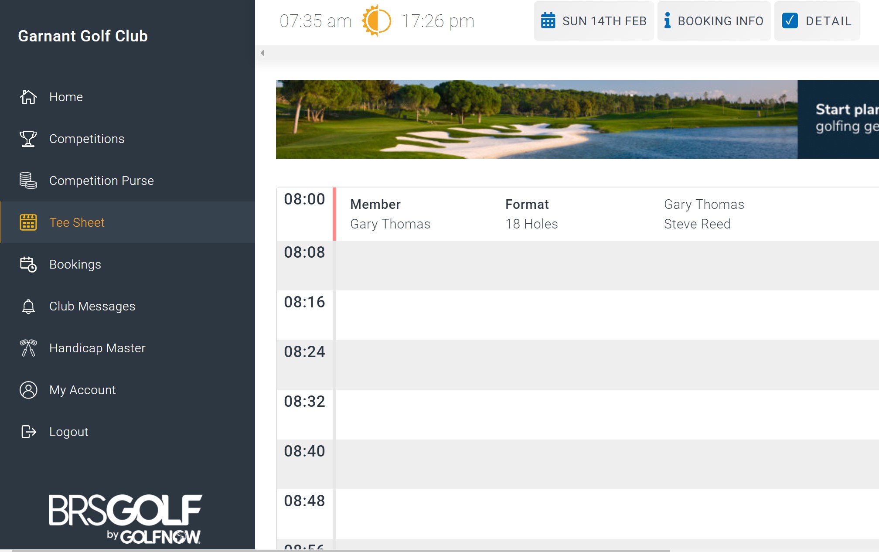Click the blue calendar icon beside SUN 14TH FEB
The width and height of the screenshot is (879, 552).
pos(548,20)
